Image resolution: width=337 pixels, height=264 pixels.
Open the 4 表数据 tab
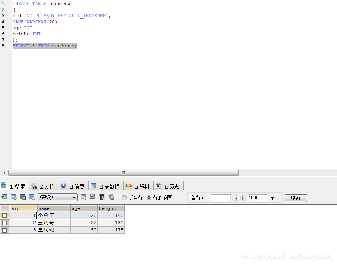coord(106,186)
